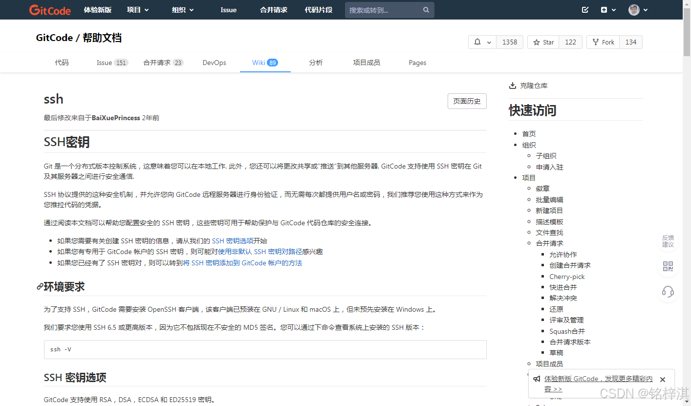
Task: Click 将 SSH 密钥添加到 GitCode 帐户的方法 link
Action: pos(242,263)
